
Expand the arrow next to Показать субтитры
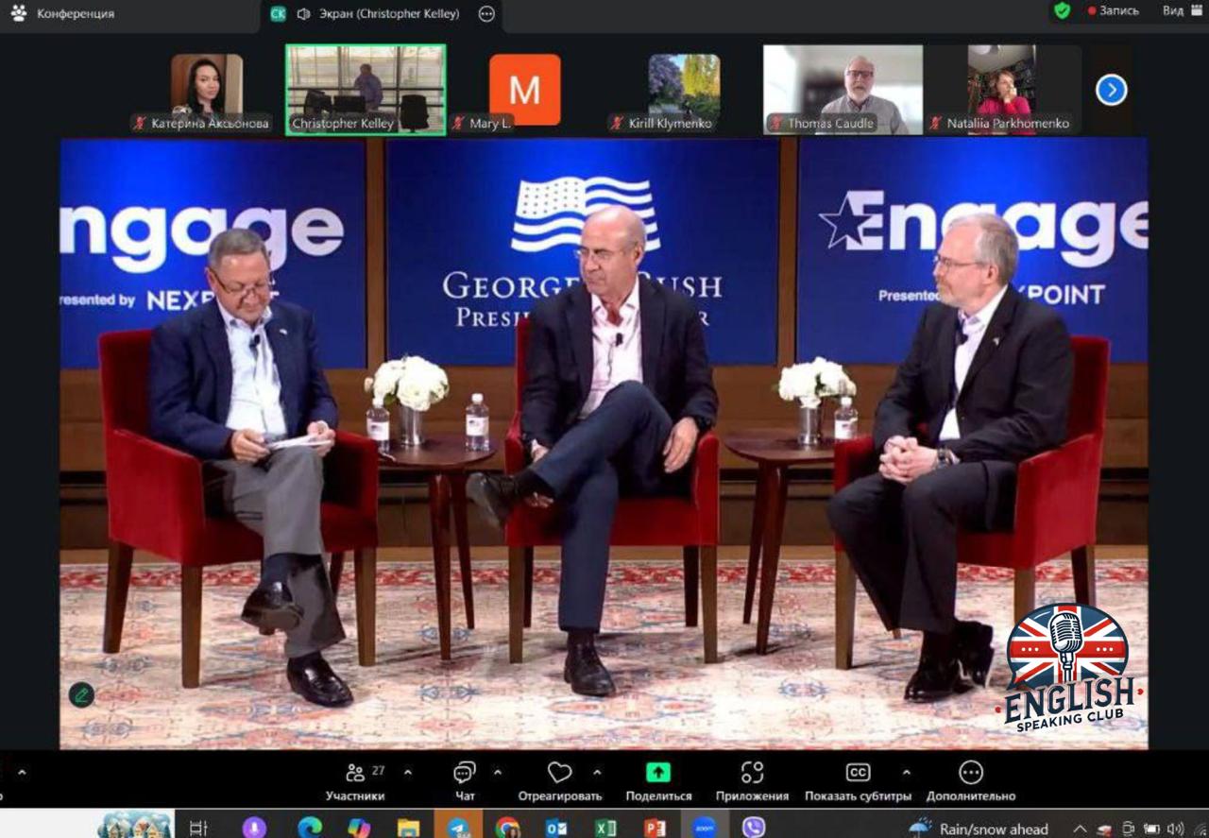tap(907, 772)
